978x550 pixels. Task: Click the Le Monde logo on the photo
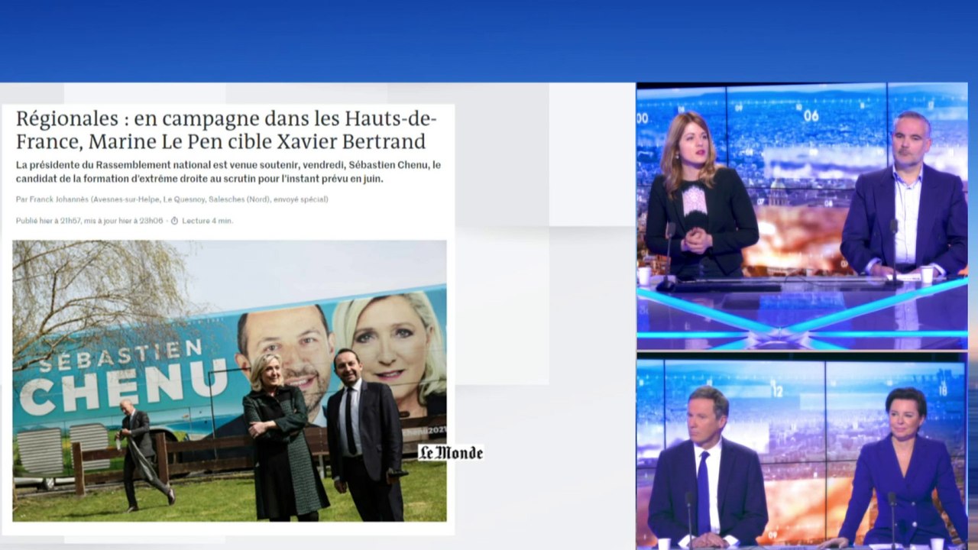[x=451, y=453]
